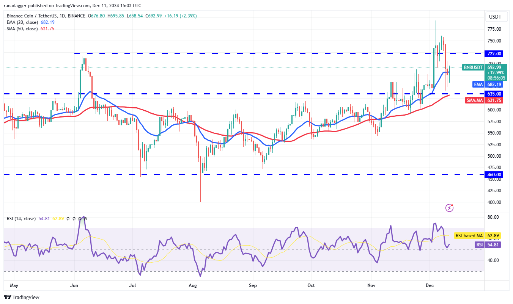Click the RSI (14, close) indicator legend
513x304 pixels.
coord(21,219)
